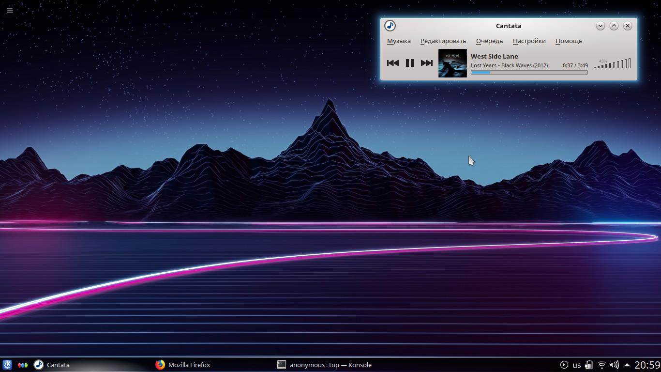The width and height of the screenshot is (661, 372).
Task: Adjust the Cantata volume level bars
Action: click(x=613, y=64)
